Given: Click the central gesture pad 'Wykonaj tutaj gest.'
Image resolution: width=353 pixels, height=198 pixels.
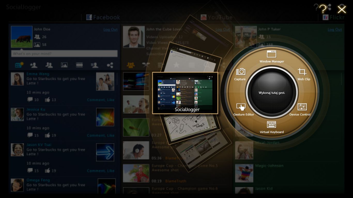Looking at the screenshot, I should pos(272,93).
